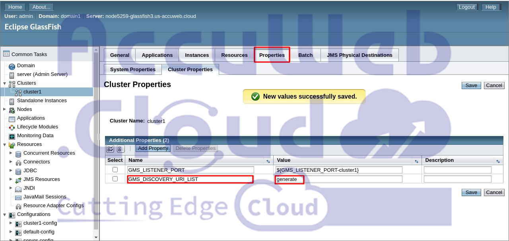Open the Applications tab
The width and height of the screenshot is (509, 241).
point(157,55)
